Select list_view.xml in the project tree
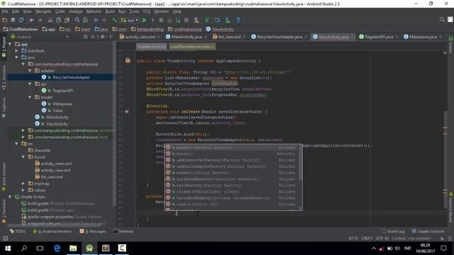Image resolution: width=454 pixels, height=255 pixels. (52, 177)
